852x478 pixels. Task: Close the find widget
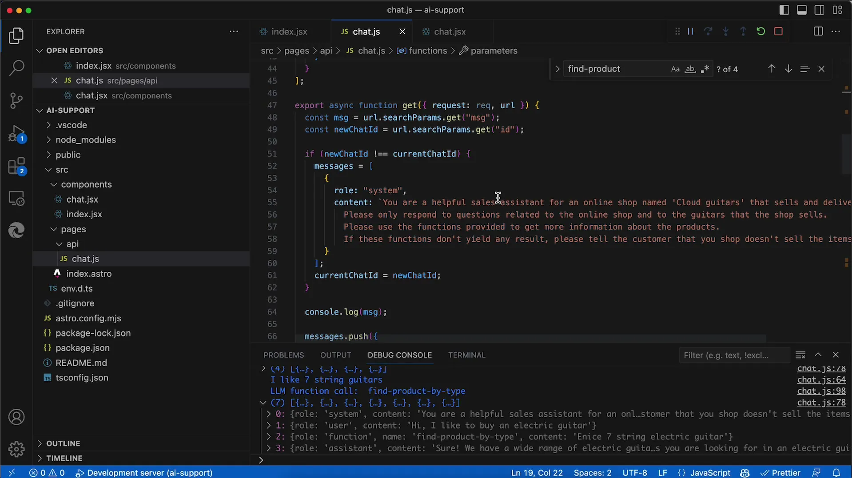pos(821,69)
